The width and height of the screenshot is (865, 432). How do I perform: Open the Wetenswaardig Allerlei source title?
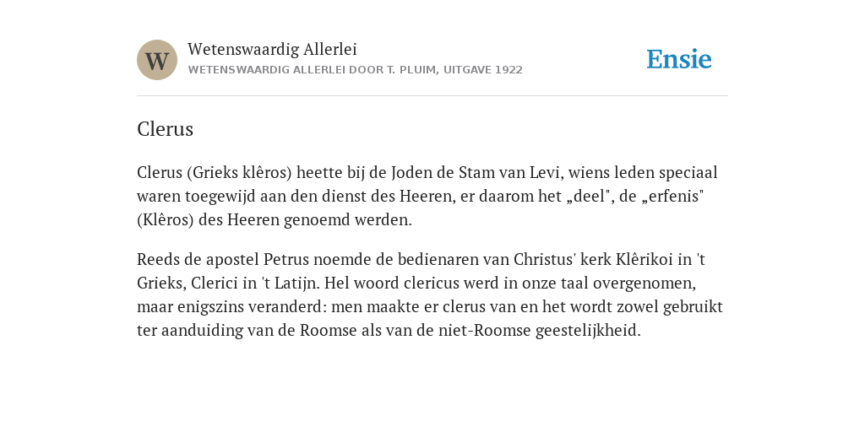272,50
